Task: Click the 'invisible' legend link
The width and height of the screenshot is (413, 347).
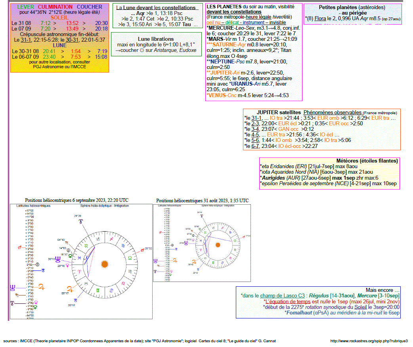Action: pyautogui.click(x=277, y=23)
